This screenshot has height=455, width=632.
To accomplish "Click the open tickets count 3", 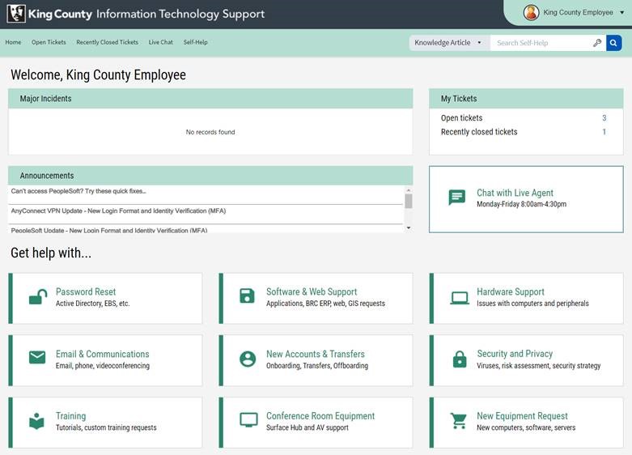I will (604, 118).
